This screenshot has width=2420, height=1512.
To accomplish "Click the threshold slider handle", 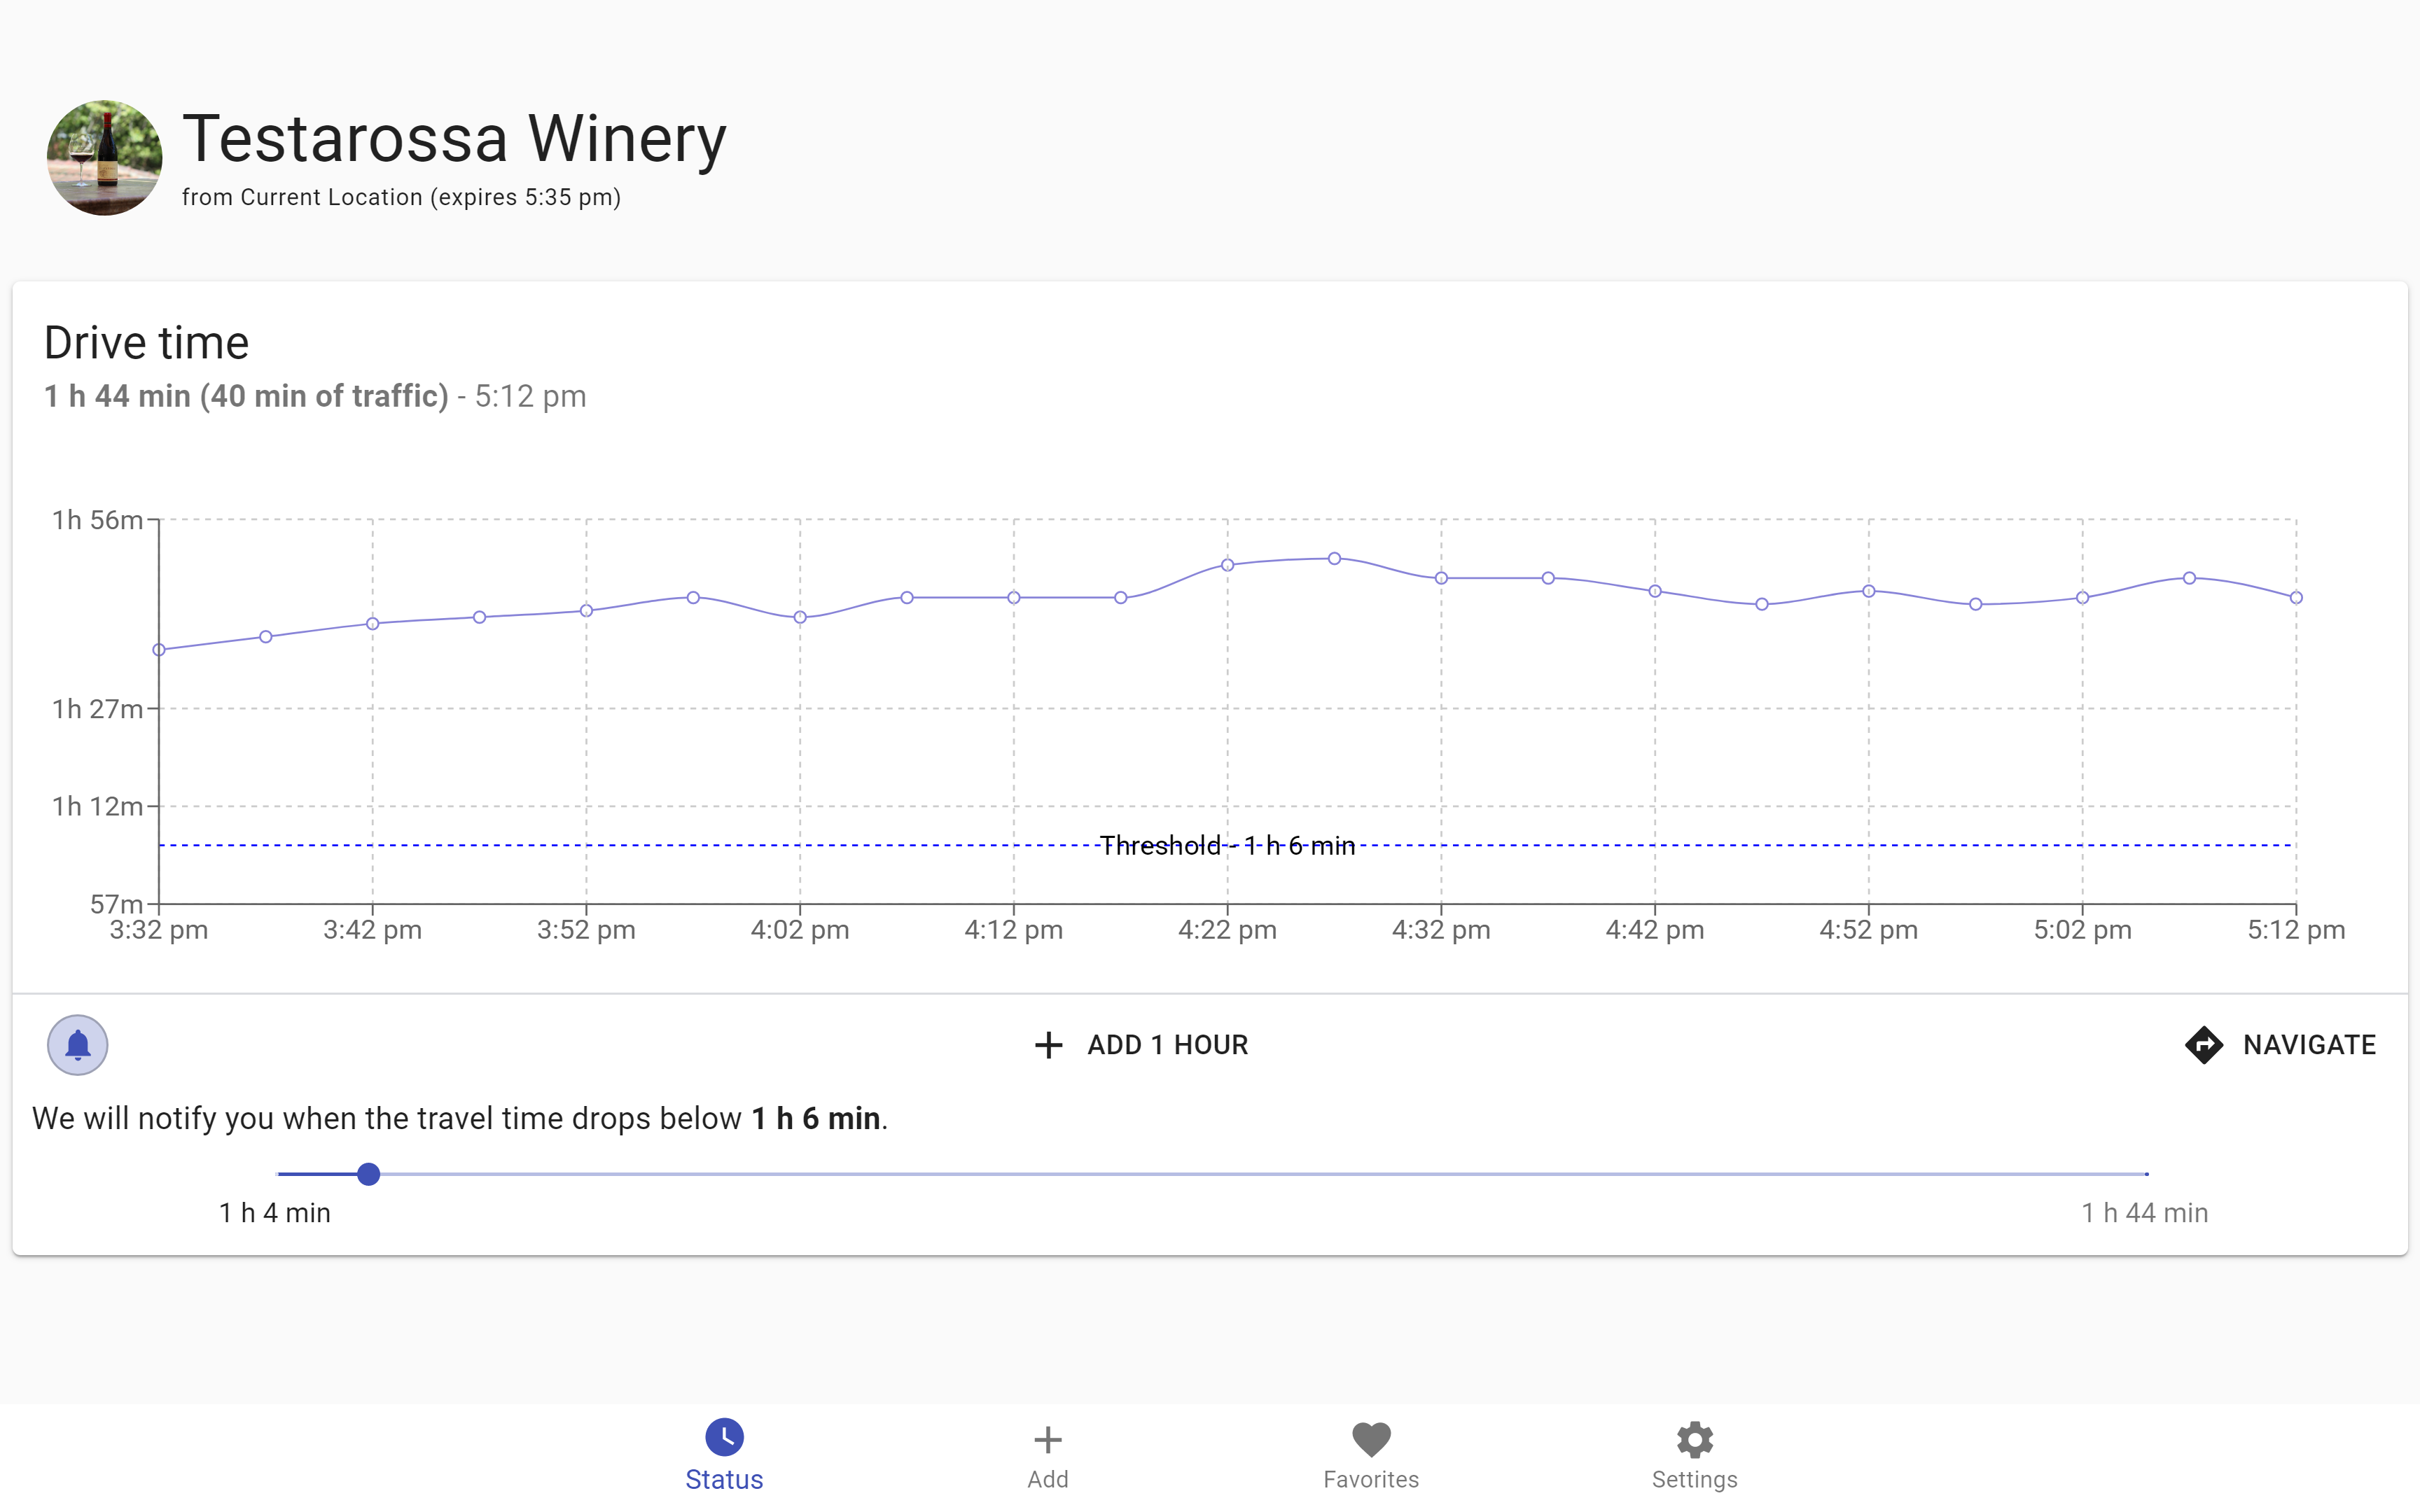I will pyautogui.click(x=368, y=1174).
